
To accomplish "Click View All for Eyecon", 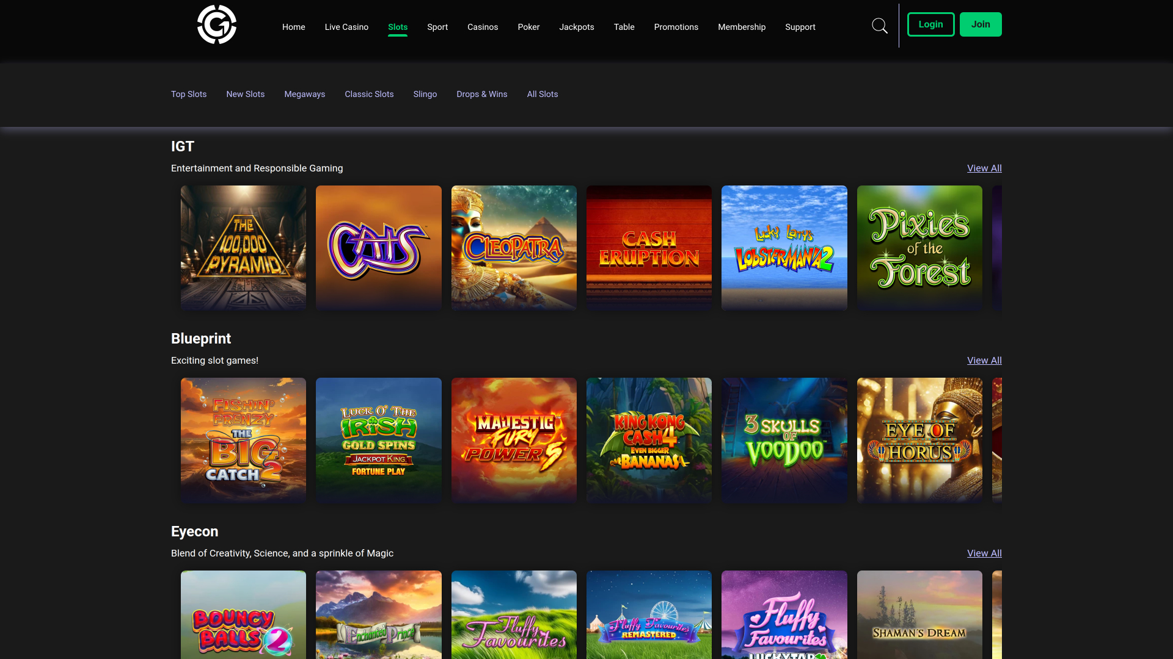I will tap(984, 553).
